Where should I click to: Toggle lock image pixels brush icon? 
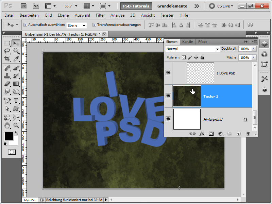pyautogui.click(x=190, y=57)
